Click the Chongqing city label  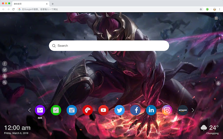point(212,133)
